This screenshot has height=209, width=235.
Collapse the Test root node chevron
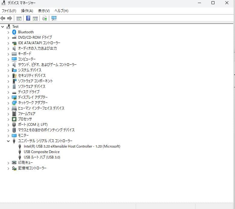pyautogui.click(x=2, y=27)
